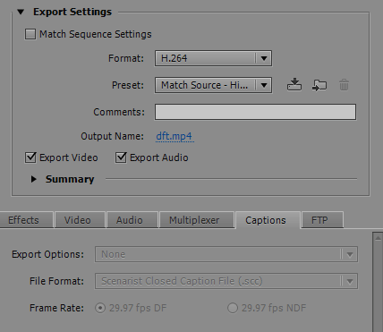This screenshot has width=383, height=332.
Task: Open the Export Options None dropdown
Action: tap(226, 254)
